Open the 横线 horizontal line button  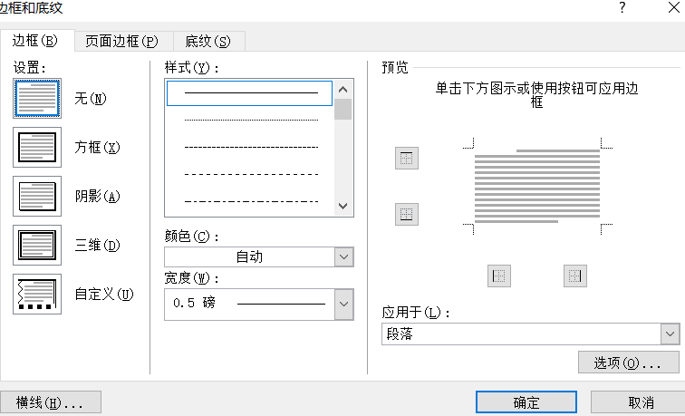click(x=50, y=402)
